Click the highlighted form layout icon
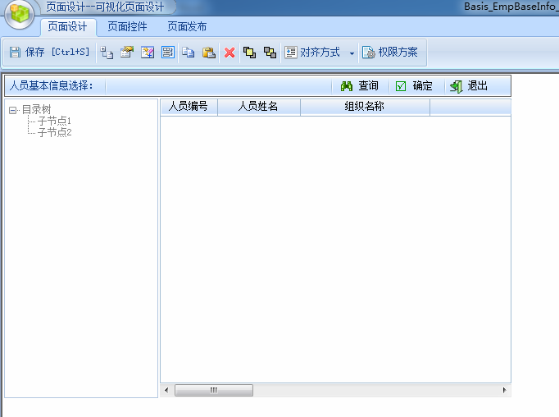 coord(167,53)
